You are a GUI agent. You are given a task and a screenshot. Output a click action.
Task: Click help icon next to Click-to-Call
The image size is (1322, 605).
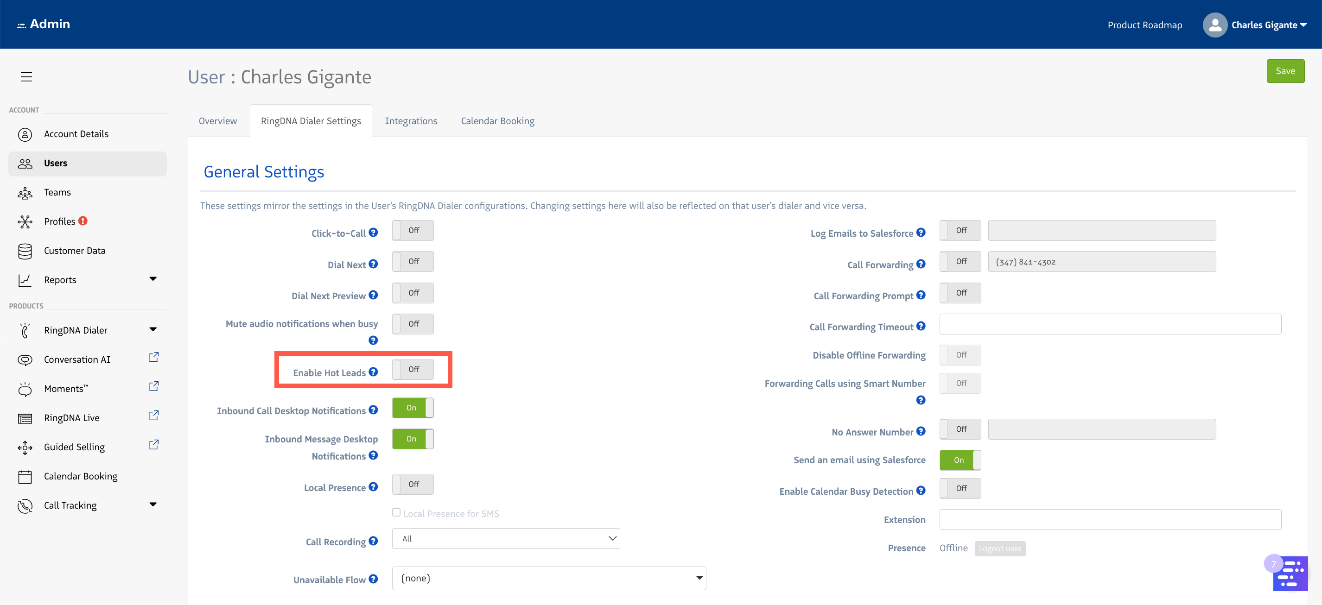(x=373, y=233)
